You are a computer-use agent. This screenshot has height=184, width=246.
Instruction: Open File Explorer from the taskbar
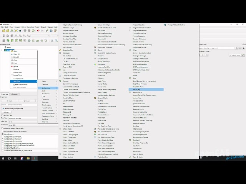tap(28, 158)
